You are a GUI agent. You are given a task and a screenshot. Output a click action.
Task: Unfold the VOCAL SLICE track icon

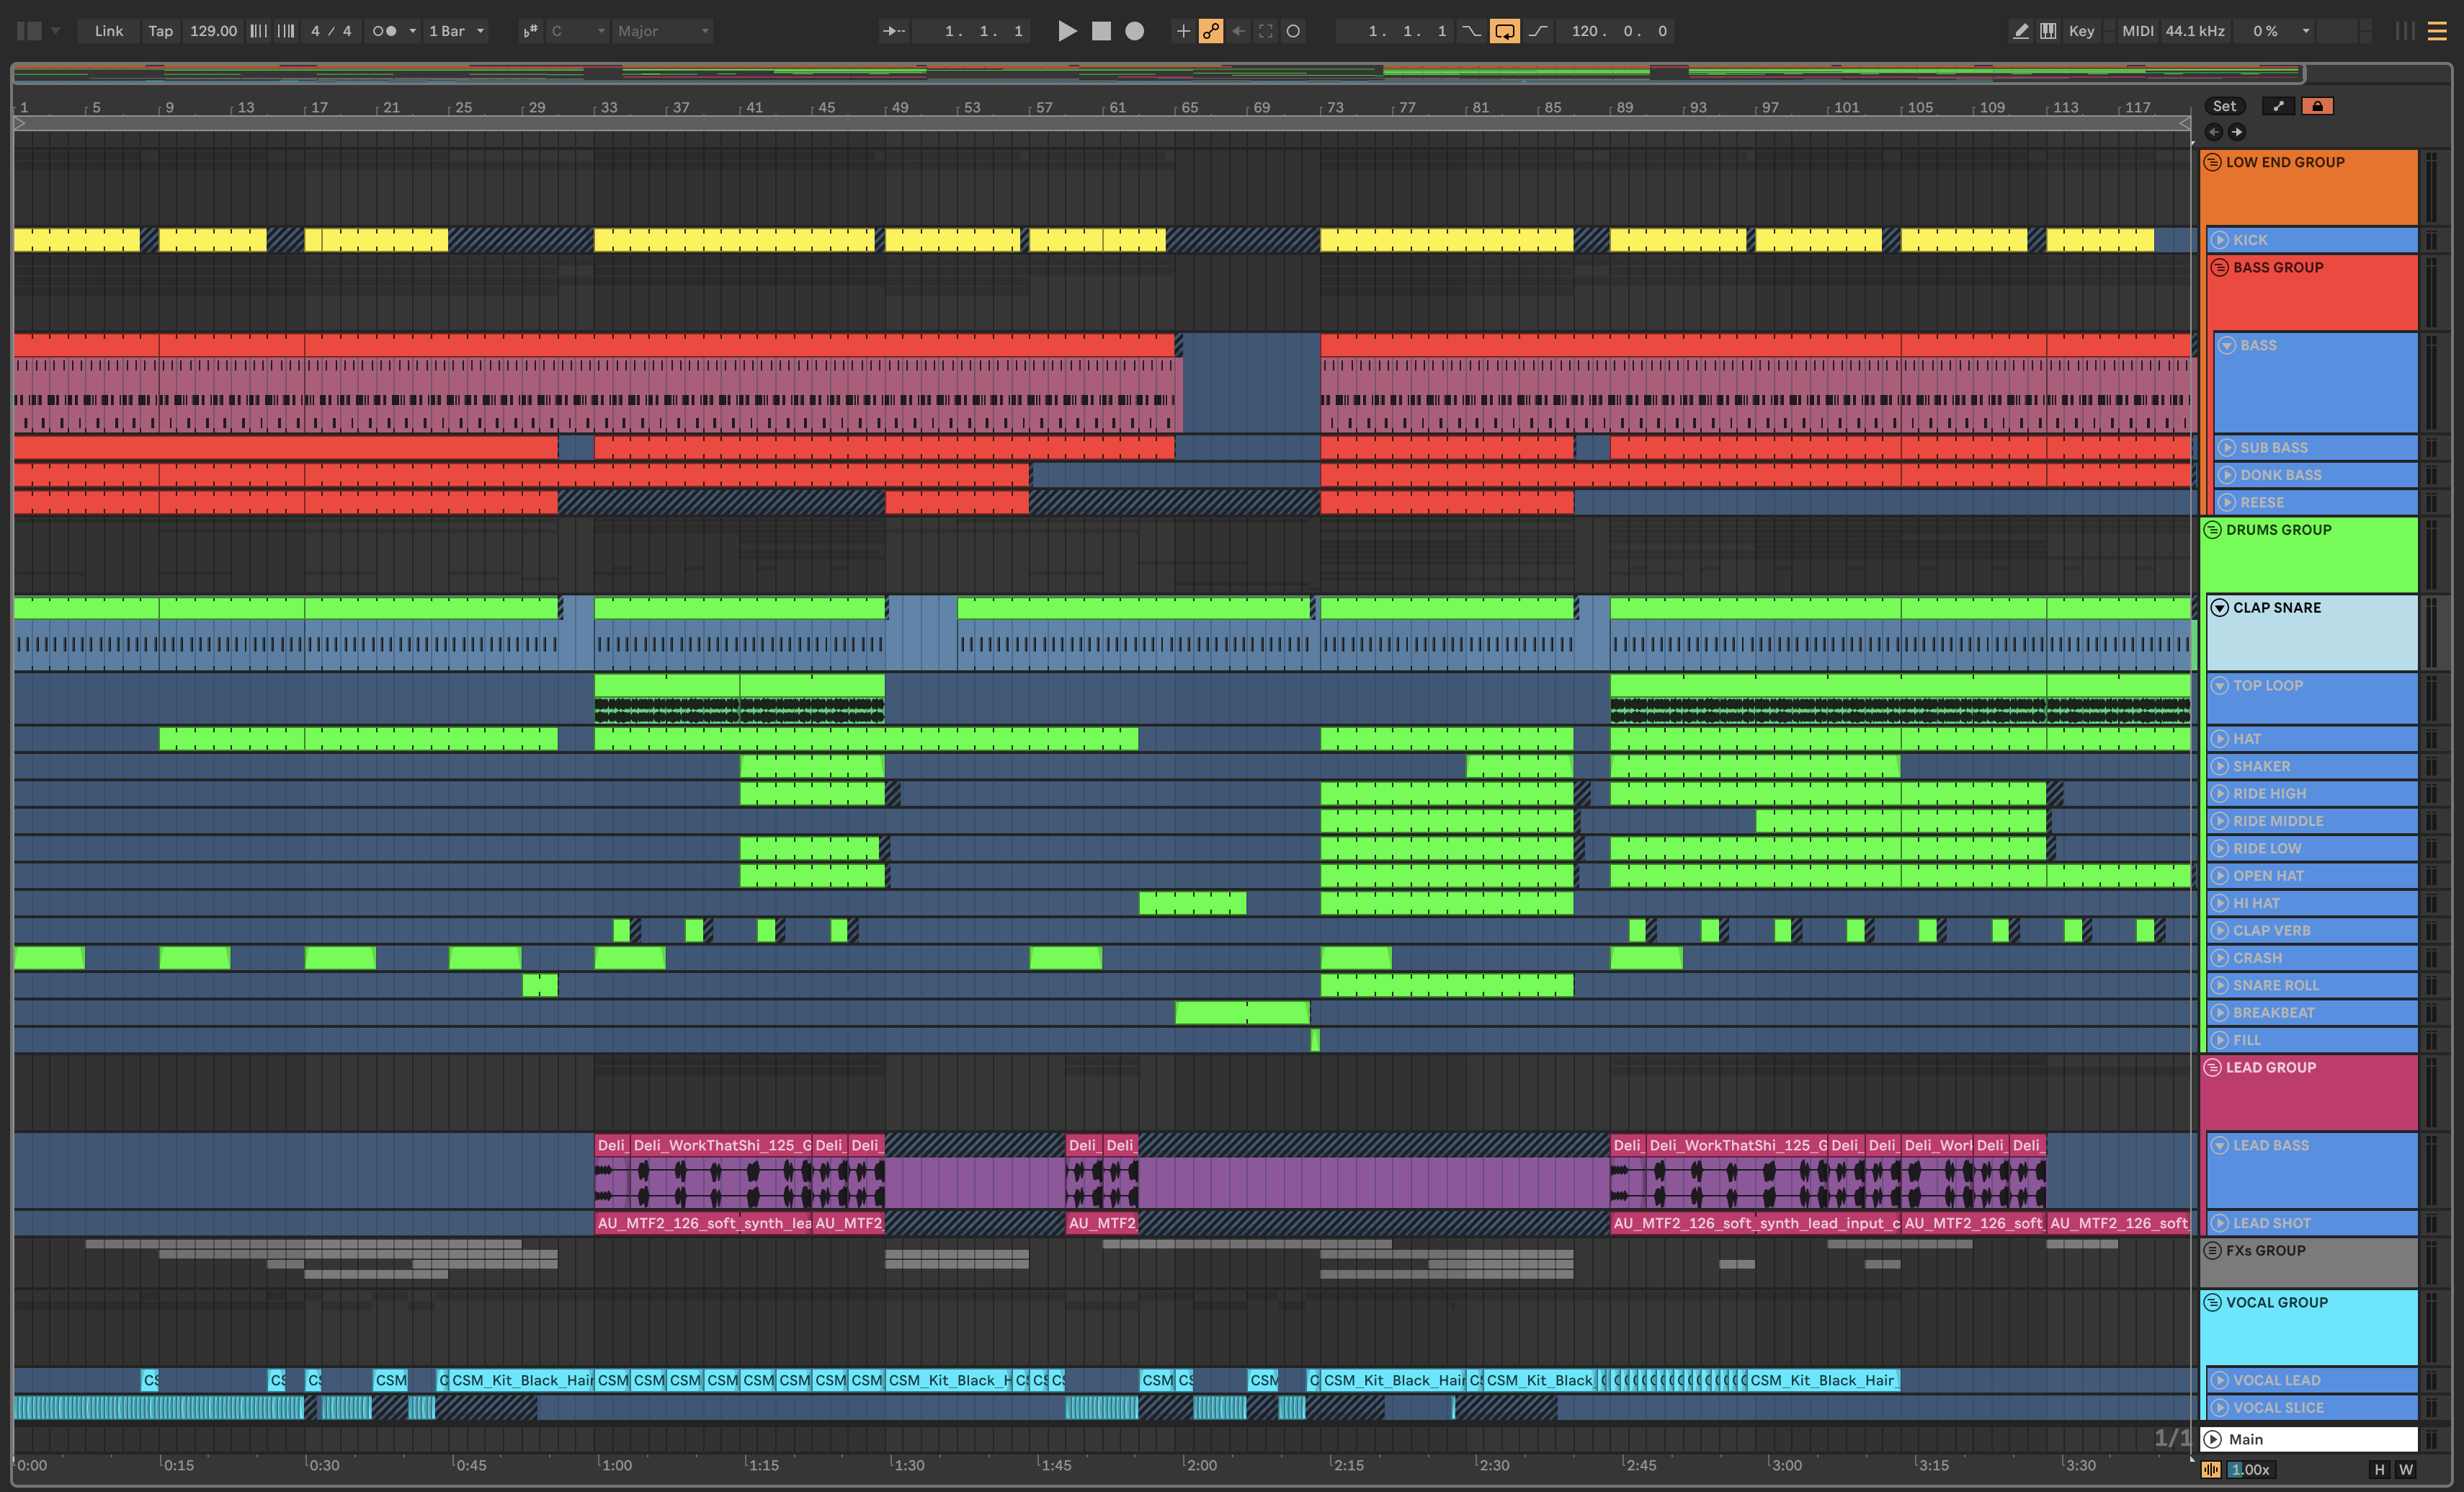tap(2220, 1407)
